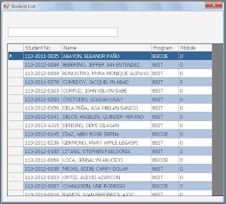The image size is (226, 204).
Task: Select name LITANG, STEPHEN FAELDONIA
Action: point(106,151)
